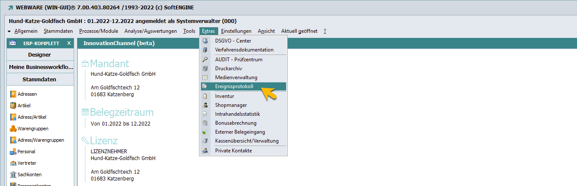The height and width of the screenshot is (186, 577).
Task: Click the DSGVO - Center shield icon
Action: (205, 41)
